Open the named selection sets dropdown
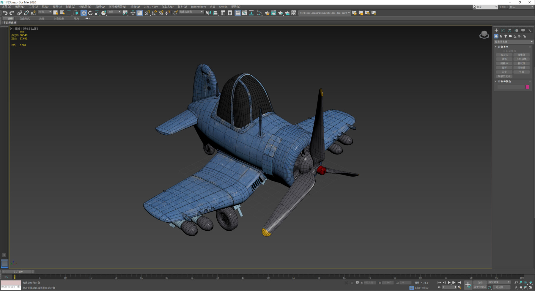535x291 pixels. [191, 12]
